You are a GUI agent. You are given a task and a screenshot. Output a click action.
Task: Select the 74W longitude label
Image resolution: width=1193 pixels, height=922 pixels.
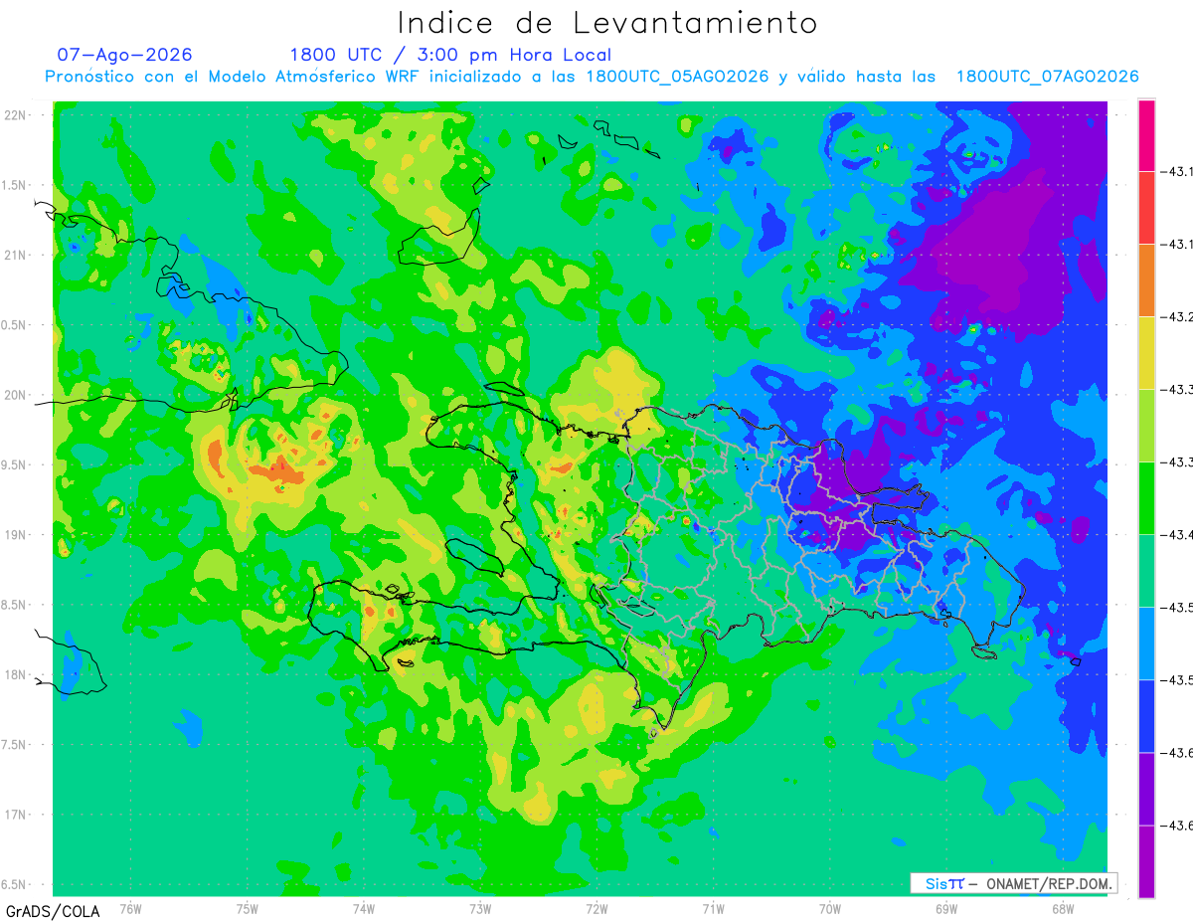tap(363, 908)
